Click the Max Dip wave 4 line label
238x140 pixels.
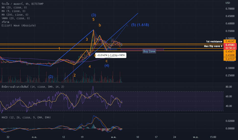pos(213,46)
